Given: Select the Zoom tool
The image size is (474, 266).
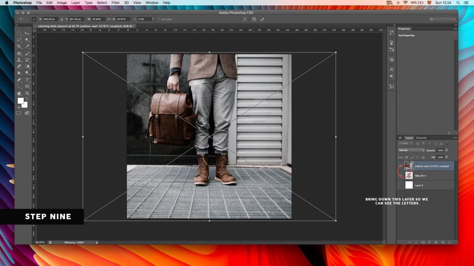Looking at the screenshot, I should pyautogui.click(x=27, y=93).
